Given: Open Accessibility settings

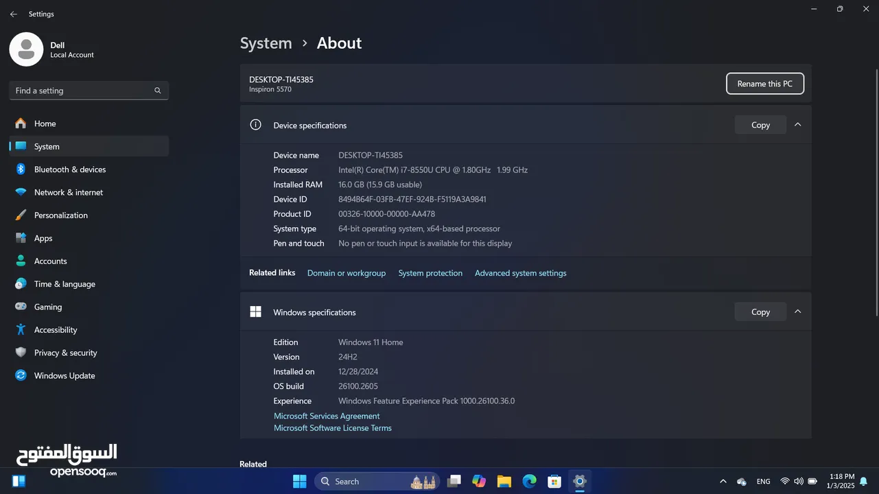Looking at the screenshot, I should (x=89, y=329).
